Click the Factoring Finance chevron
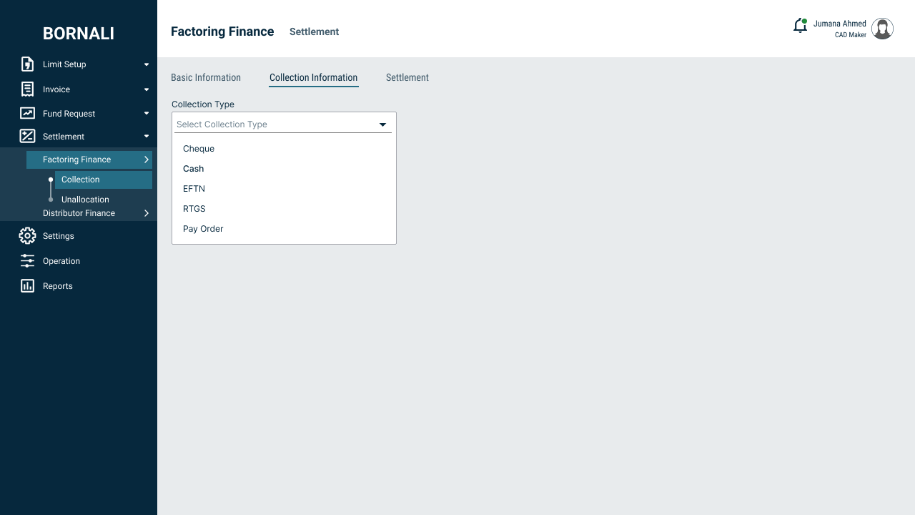This screenshot has width=915, height=515. click(146, 160)
